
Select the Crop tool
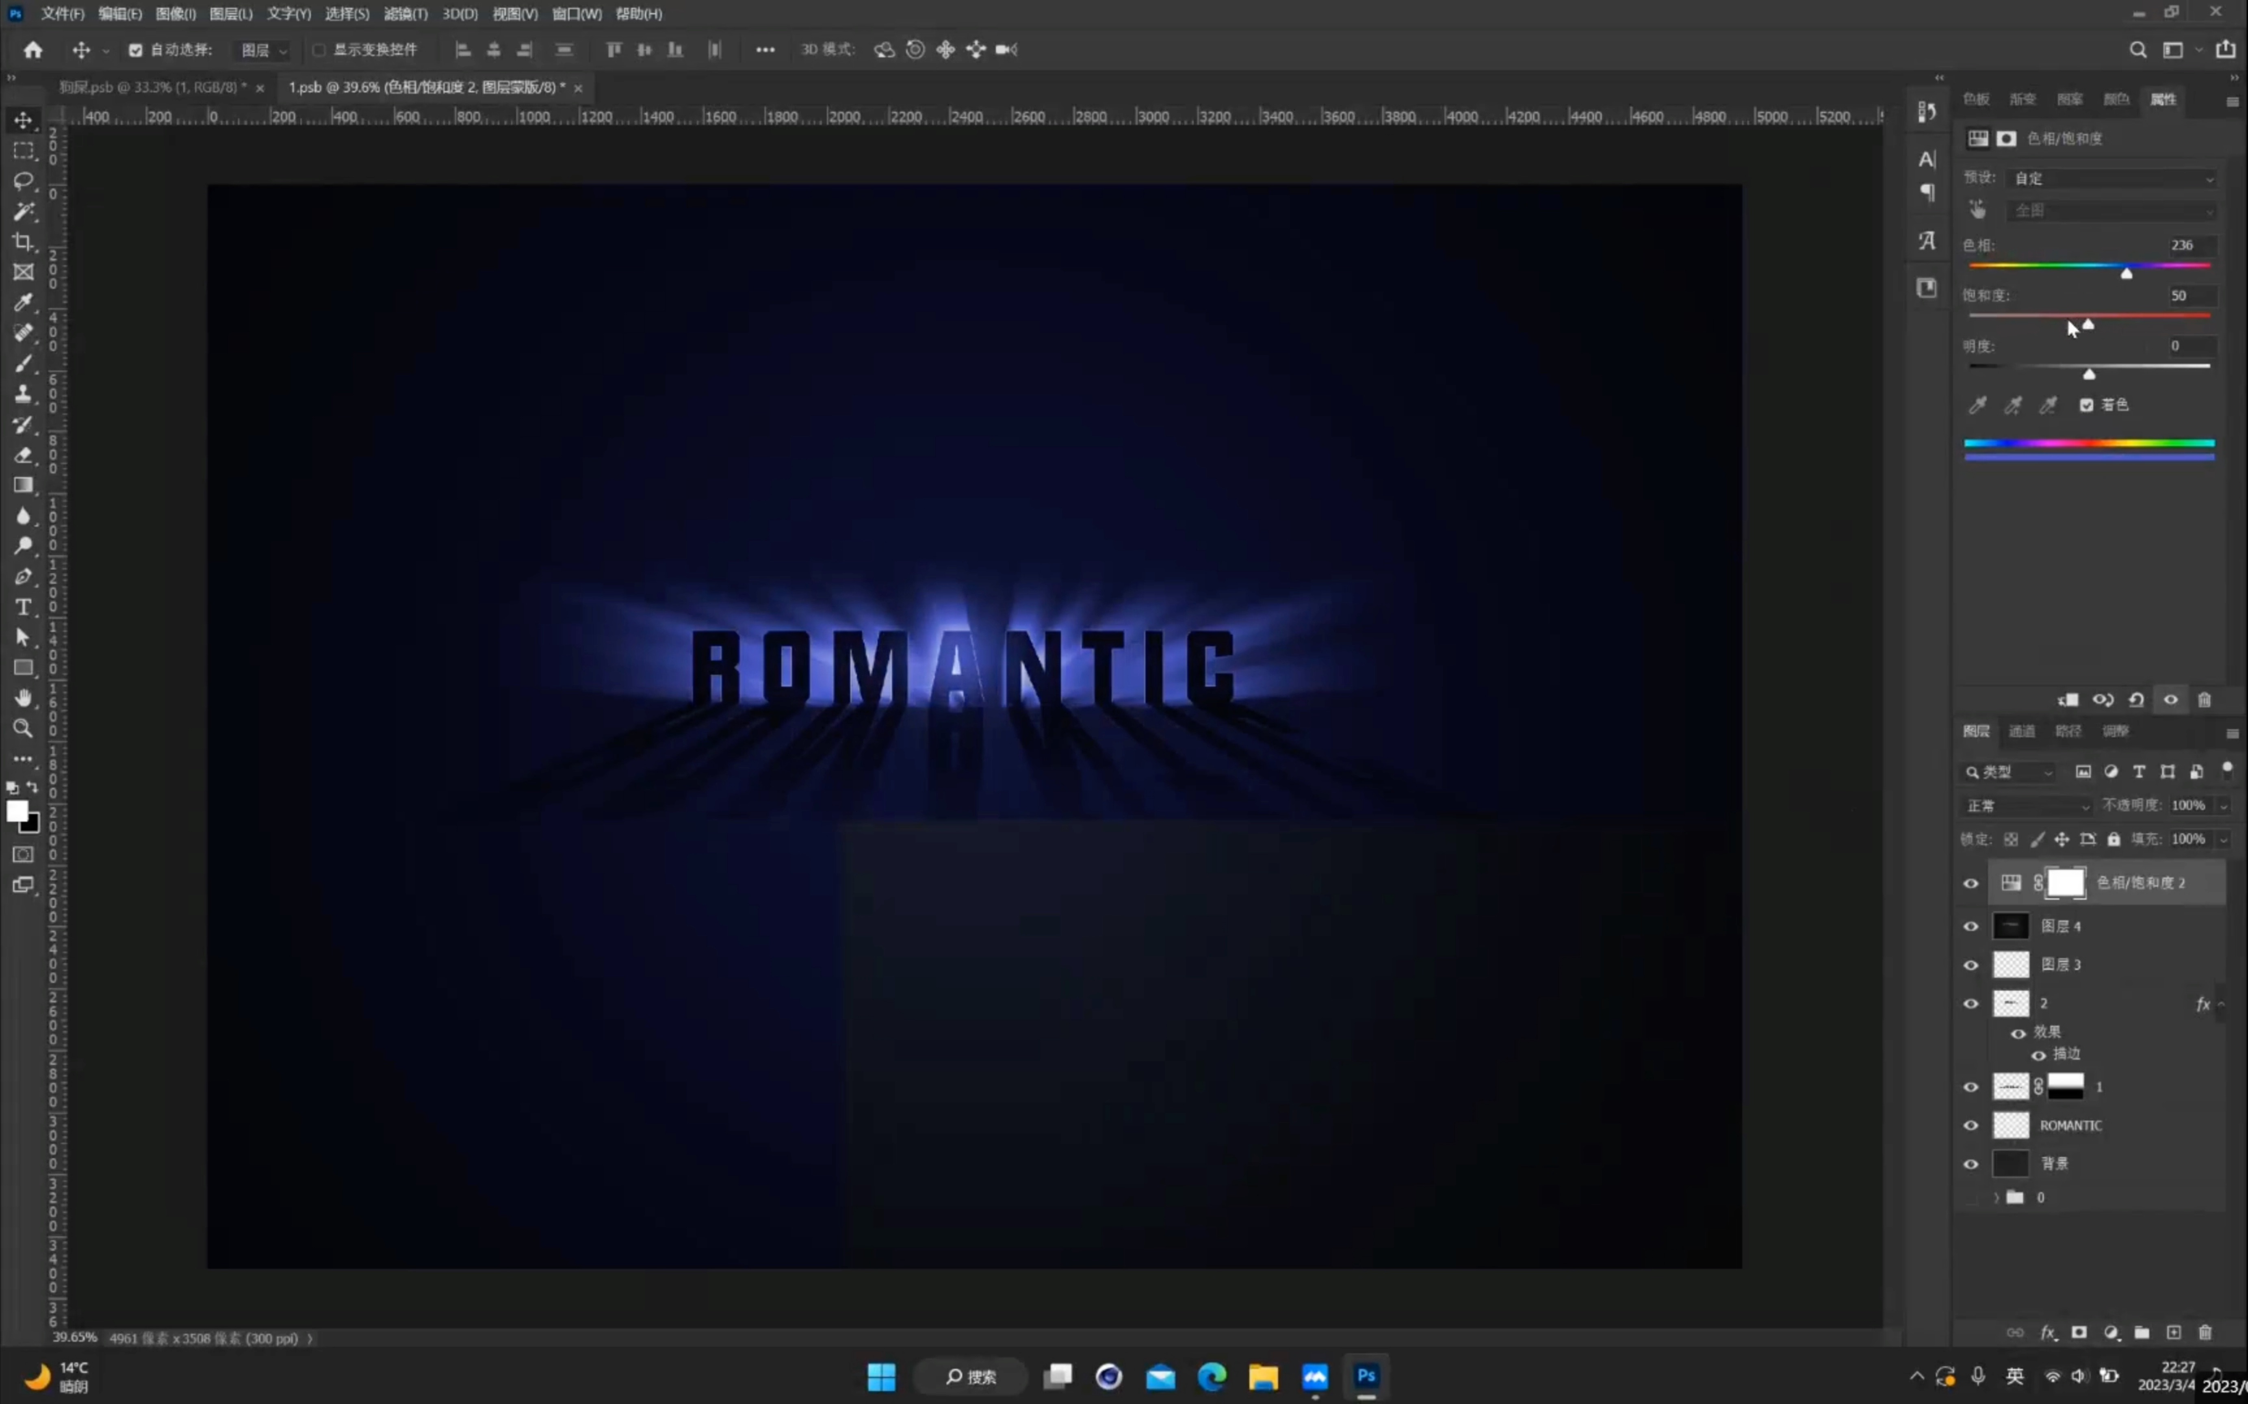point(23,243)
